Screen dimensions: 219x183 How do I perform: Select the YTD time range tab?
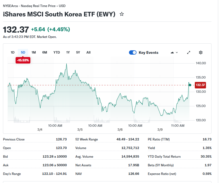tap(57, 52)
